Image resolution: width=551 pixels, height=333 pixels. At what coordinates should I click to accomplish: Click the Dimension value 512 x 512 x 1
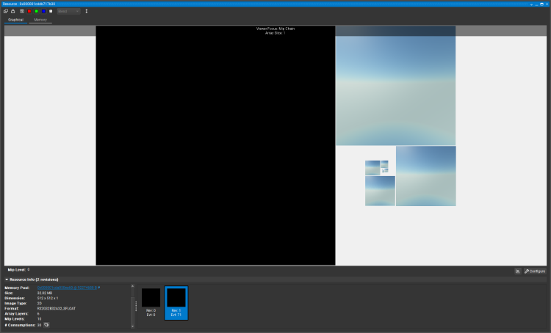(48, 299)
